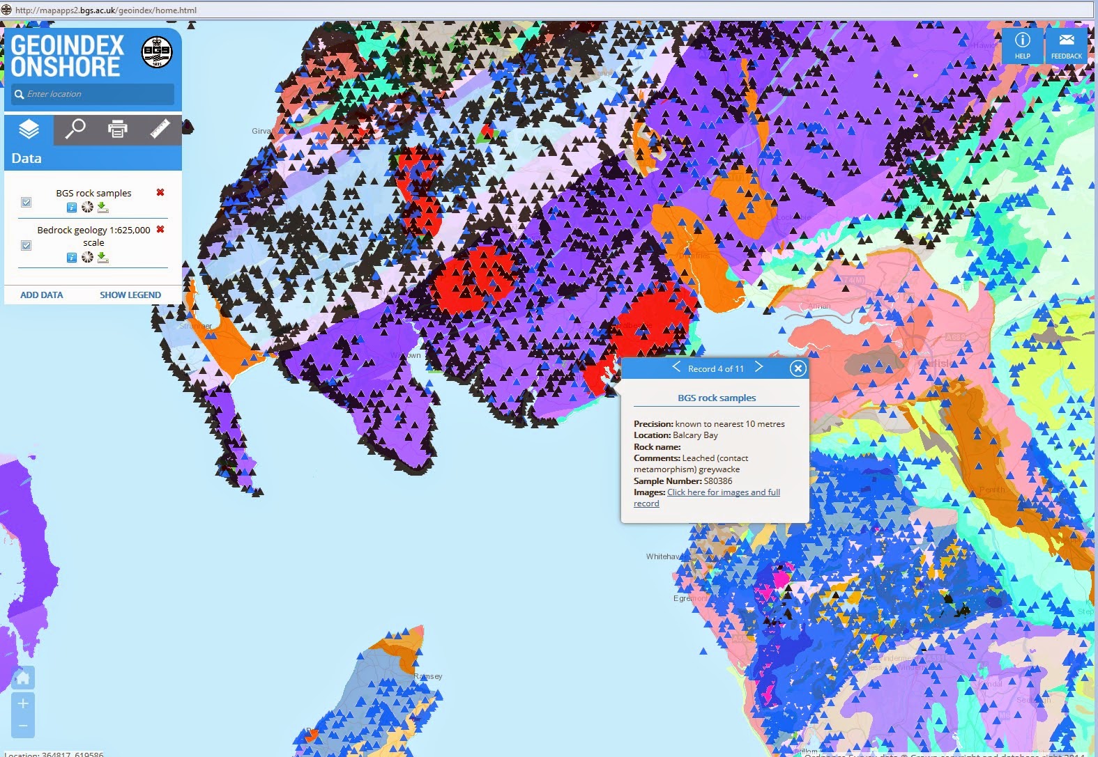
Task: Click the 'Bedrock geology 1:625,000 scale' layer name
Action: [93, 236]
